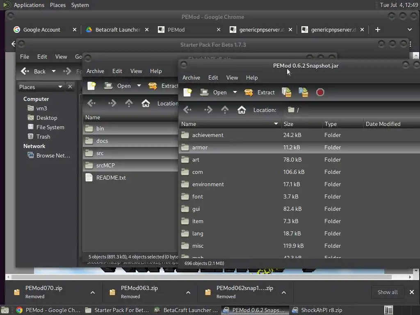Select the item folder
This screenshot has width=420, height=315.
299,221
